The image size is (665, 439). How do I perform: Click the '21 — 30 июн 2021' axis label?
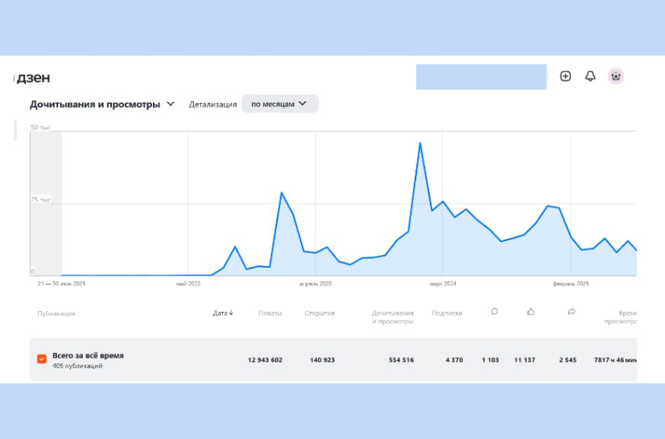click(61, 284)
